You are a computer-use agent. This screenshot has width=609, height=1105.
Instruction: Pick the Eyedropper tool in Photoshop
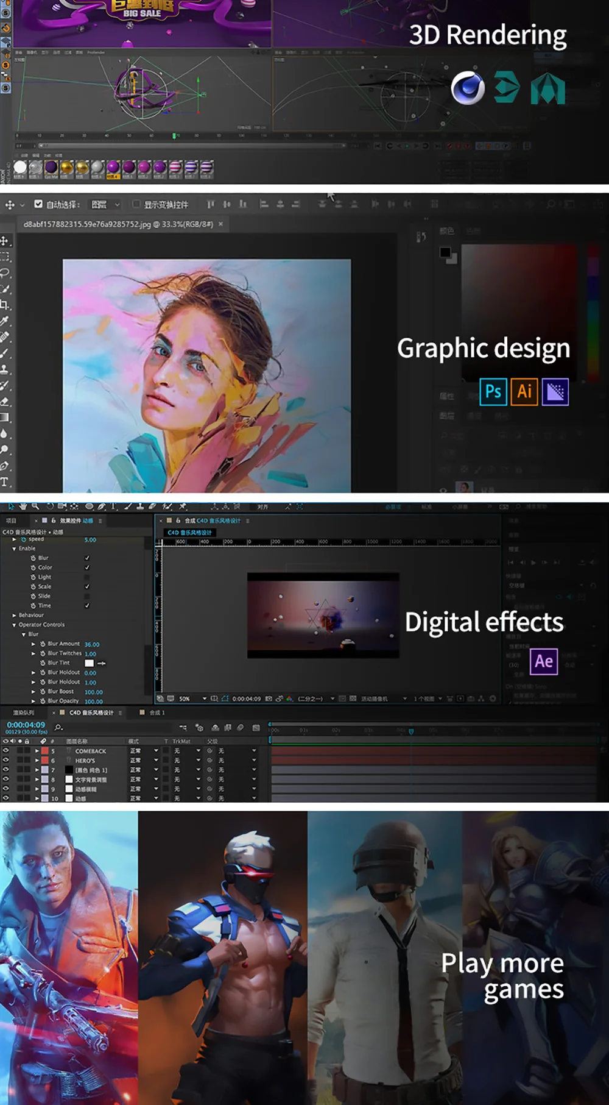click(x=5, y=320)
